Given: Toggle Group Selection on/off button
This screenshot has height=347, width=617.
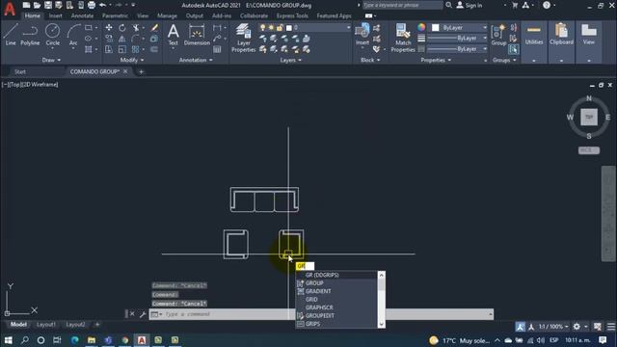Looking at the screenshot, I should (514, 49).
